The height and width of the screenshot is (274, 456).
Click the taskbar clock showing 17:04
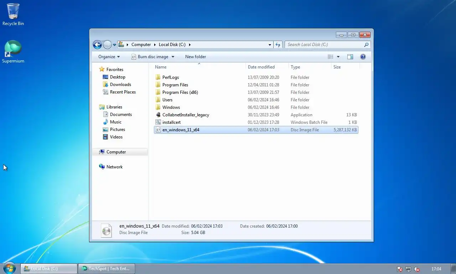click(436, 269)
